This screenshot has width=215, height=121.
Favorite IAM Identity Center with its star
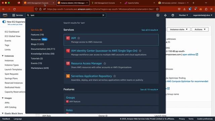coord(140,51)
